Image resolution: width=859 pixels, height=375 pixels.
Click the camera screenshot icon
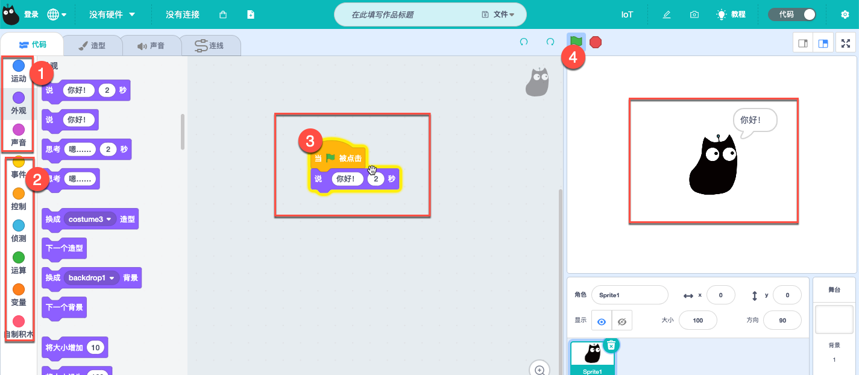[x=694, y=14]
